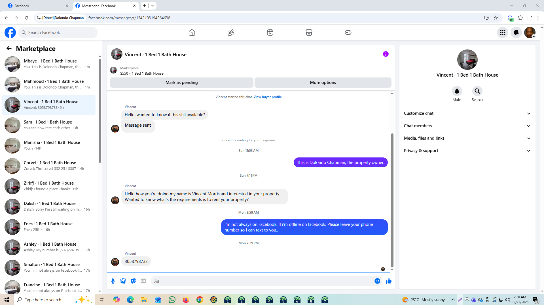544x305 pixels.
Task: Open Windows Start menu
Action: tap(7, 300)
